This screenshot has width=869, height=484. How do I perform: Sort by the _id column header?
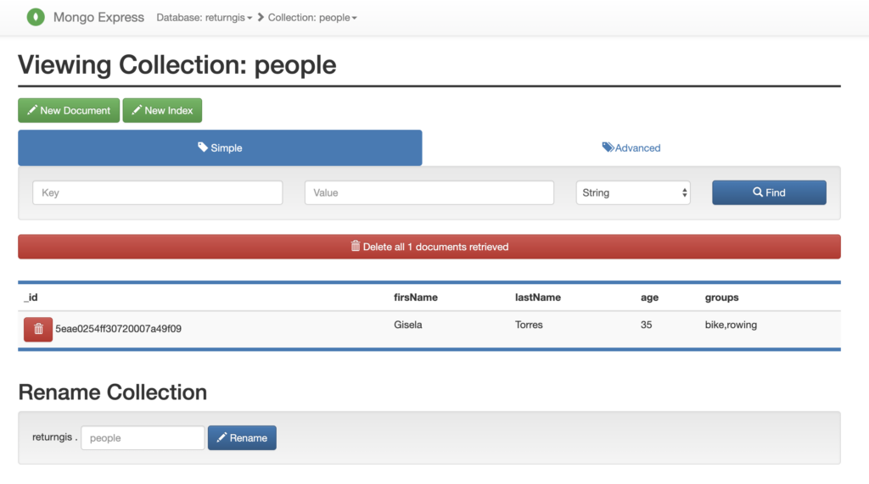coord(31,298)
